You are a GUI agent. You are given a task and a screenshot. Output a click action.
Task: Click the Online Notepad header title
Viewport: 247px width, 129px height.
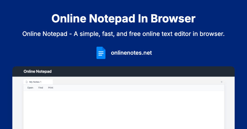click(37, 71)
